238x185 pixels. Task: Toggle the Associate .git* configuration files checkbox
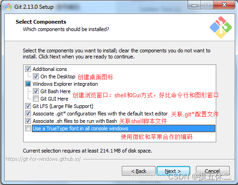tap(28, 114)
